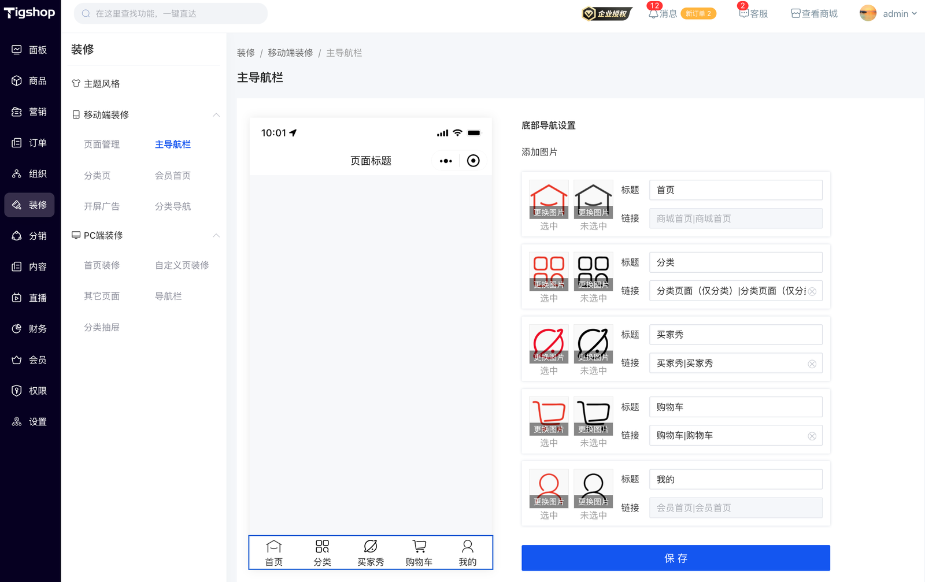Click the 保存 save button
Screen dimensions: 925x582
coord(676,558)
